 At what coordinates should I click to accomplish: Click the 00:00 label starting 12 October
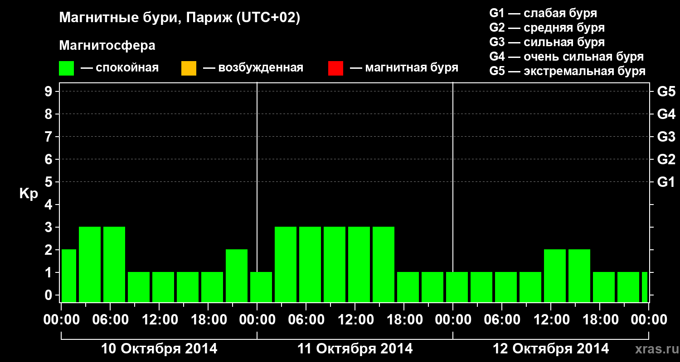click(453, 319)
